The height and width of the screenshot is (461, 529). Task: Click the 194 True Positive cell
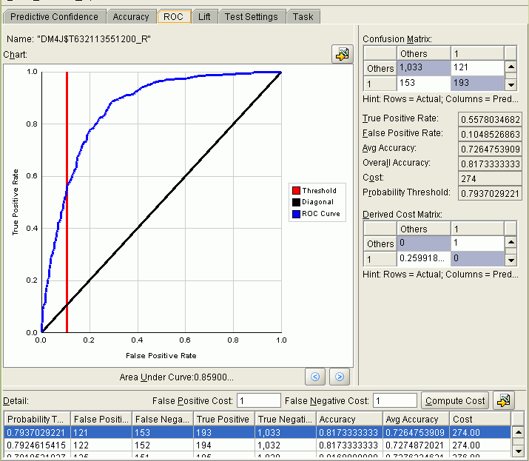[224, 445]
